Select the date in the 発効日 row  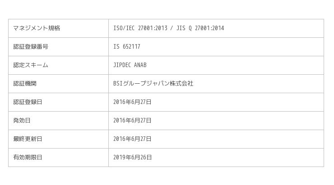point(132,121)
